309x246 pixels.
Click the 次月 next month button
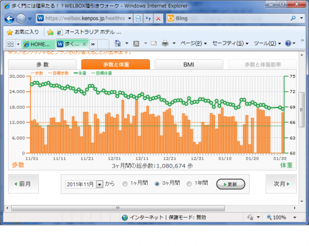pyautogui.click(x=281, y=184)
